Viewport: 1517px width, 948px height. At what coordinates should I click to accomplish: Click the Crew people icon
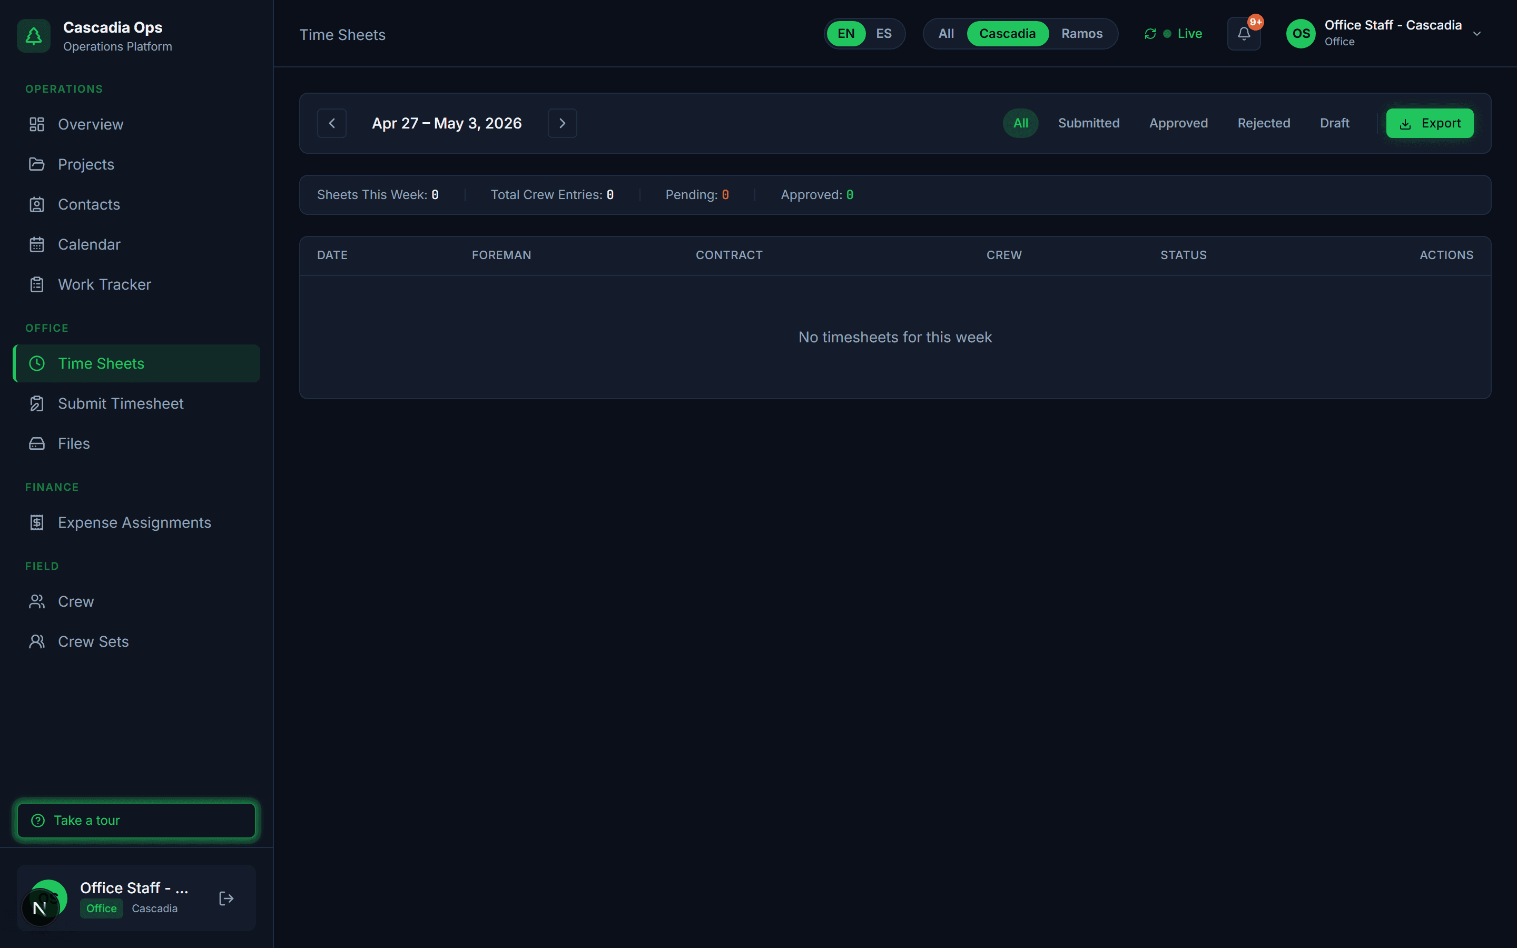37,602
